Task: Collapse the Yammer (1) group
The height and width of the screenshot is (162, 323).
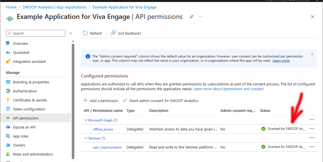Action: [86, 138]
